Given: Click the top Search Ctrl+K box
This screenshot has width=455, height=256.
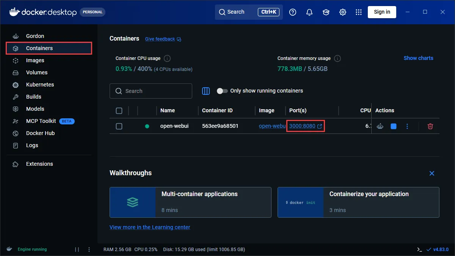Looking at the screenshot, I should point(249,12).
